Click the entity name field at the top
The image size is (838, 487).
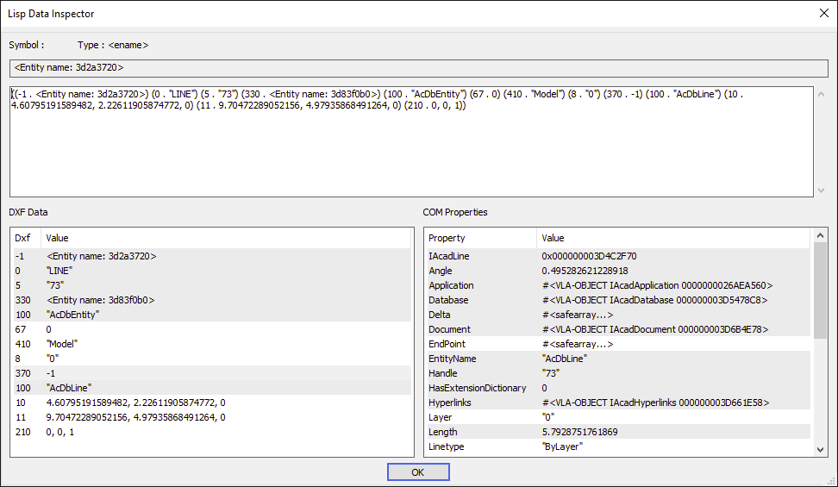(418, 68)
